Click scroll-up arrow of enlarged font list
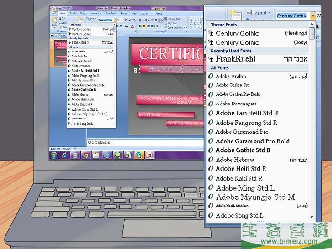332x249 pixels. (x=311, y=24)
